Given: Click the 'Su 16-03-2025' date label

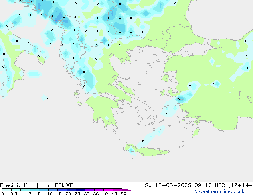Looking at the screenshot, I should tap(168, 185).
